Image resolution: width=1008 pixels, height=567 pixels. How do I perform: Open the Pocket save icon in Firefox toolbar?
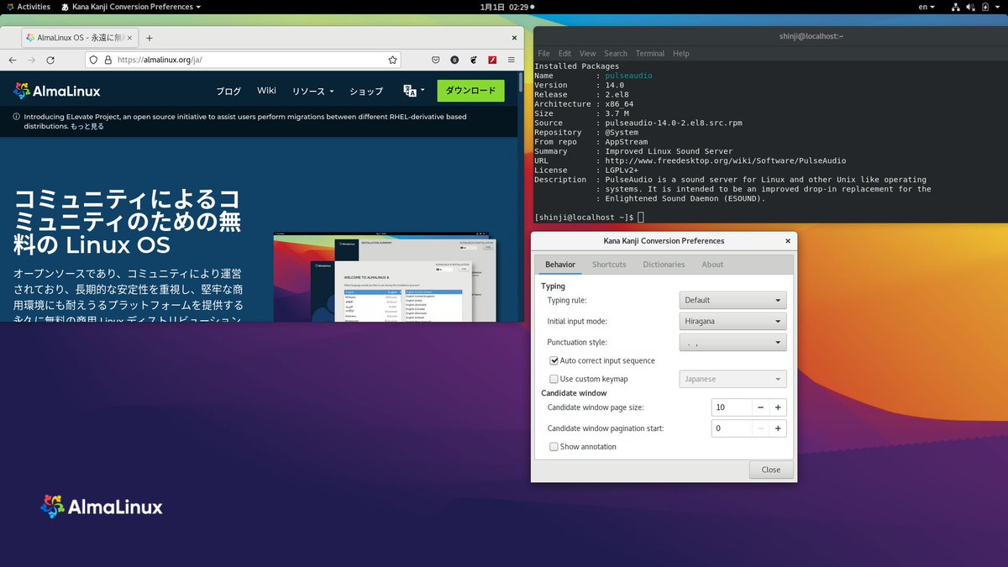pos(436,60)
